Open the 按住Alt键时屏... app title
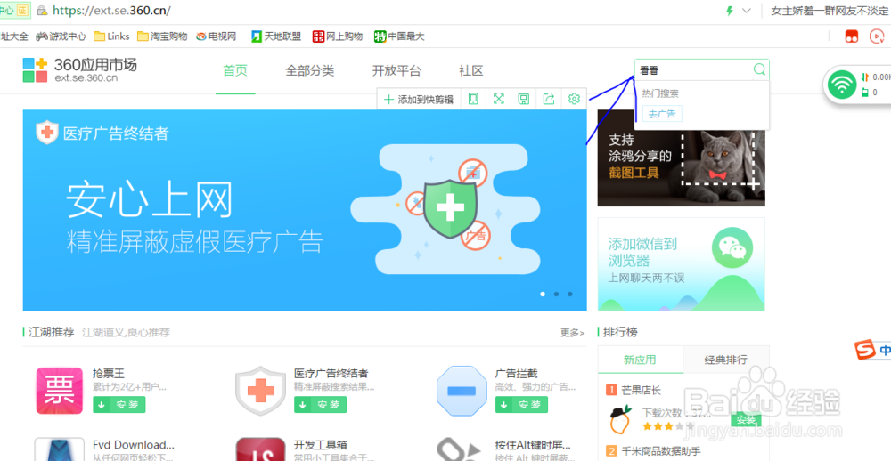The image size is (891, 461). click(533, 445)
